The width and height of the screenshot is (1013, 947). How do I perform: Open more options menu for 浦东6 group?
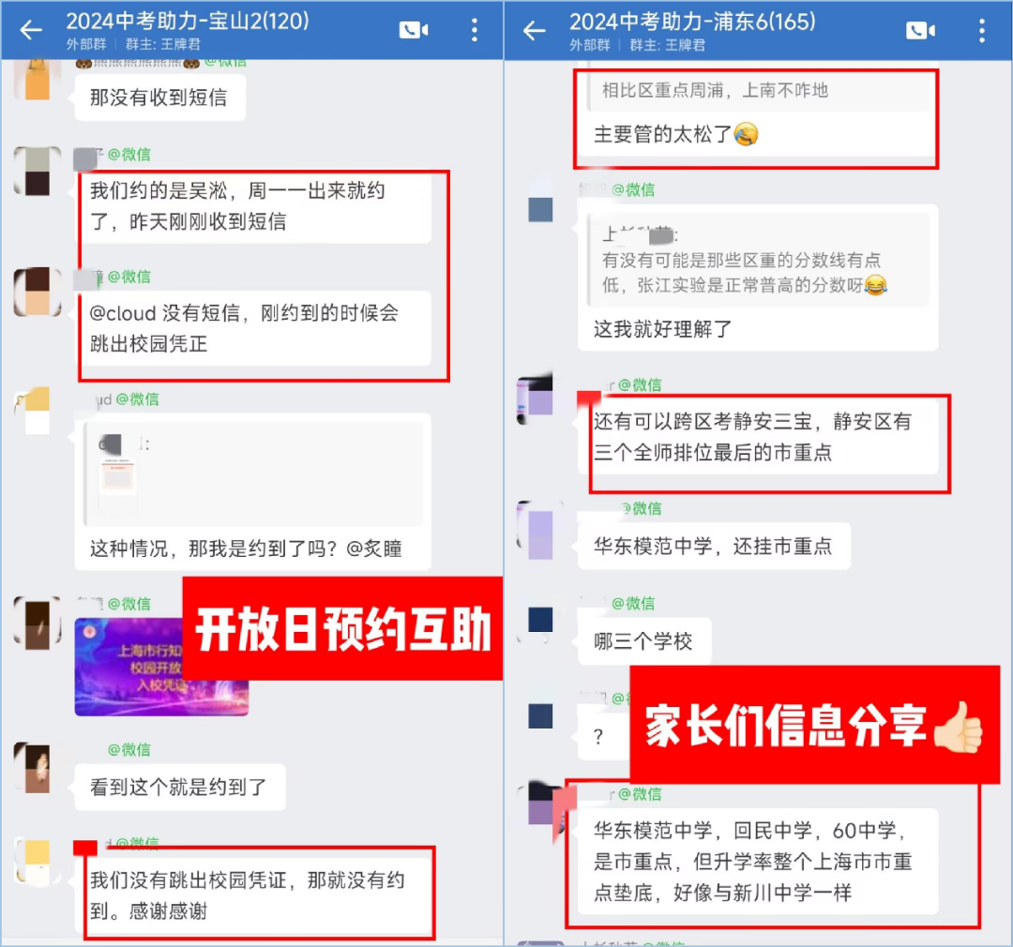pos(982,30)
